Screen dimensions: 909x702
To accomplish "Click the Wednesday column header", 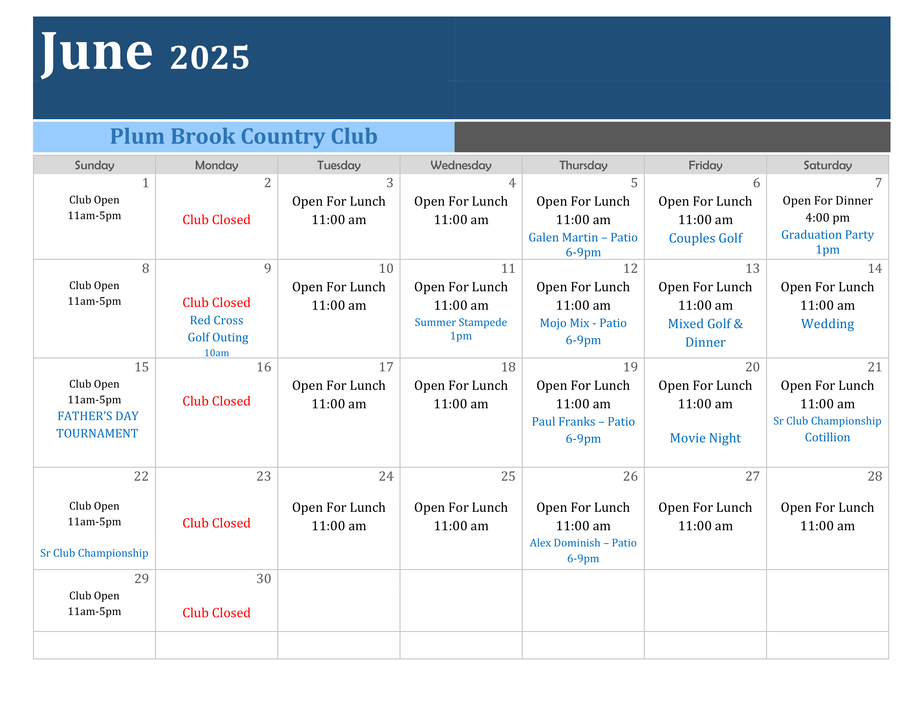I will [x=461, y=165].
